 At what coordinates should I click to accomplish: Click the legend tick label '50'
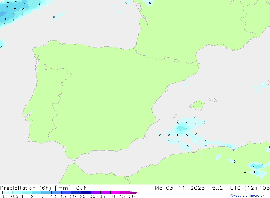(131, 196)
